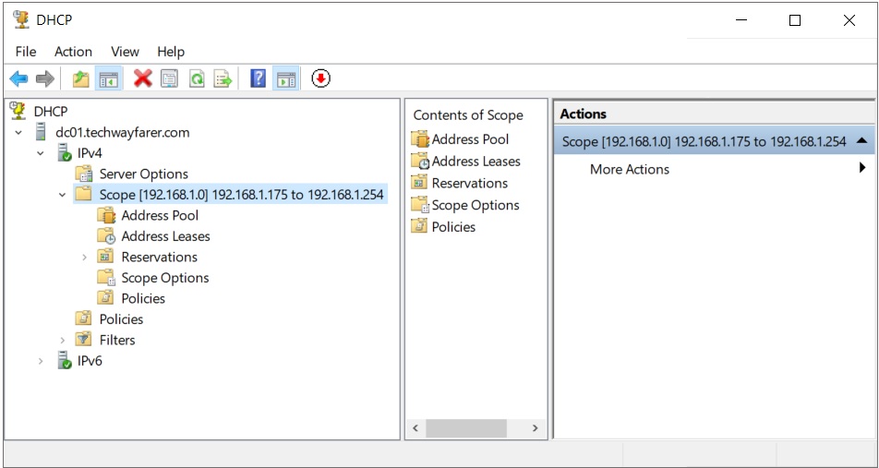Expand the IPv6 tree node

tap(40, 361)
